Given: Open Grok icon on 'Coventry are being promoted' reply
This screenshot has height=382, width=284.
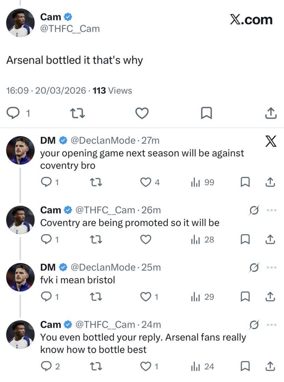Looking at the screenshot, I should (254, 210).
